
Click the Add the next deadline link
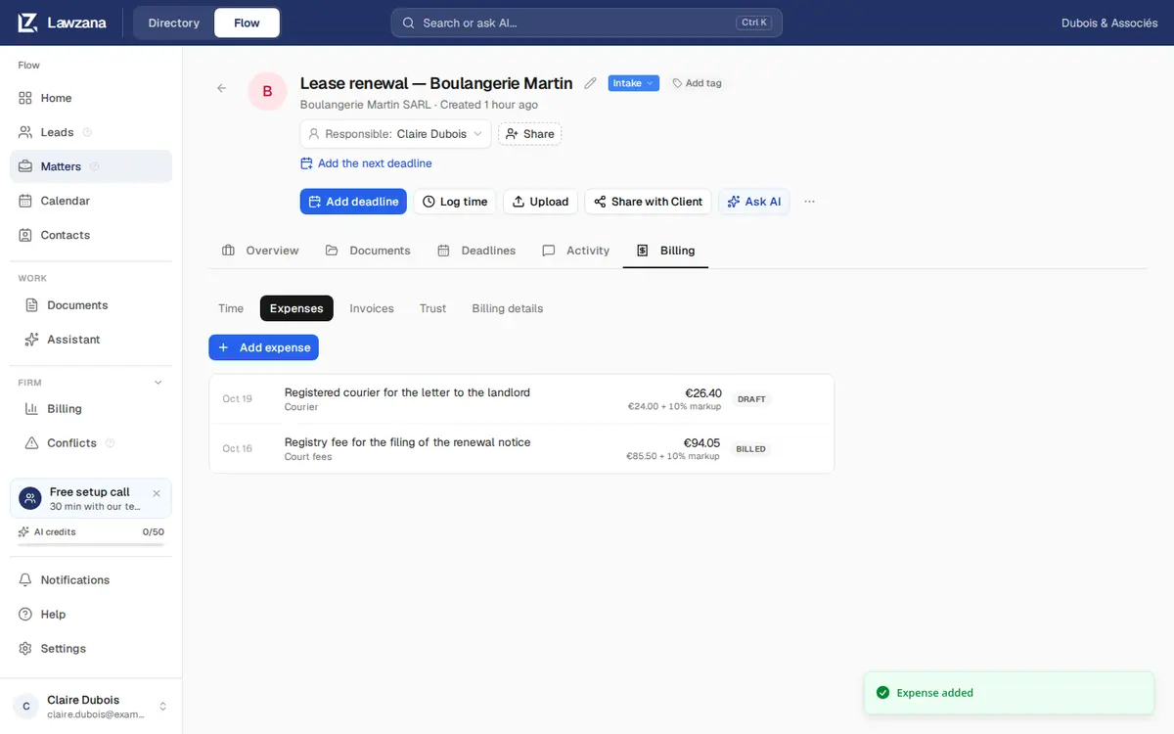tap(366, 163)
